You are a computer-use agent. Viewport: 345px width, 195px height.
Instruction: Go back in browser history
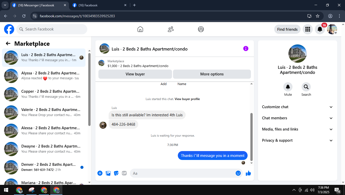click(6, 16)
